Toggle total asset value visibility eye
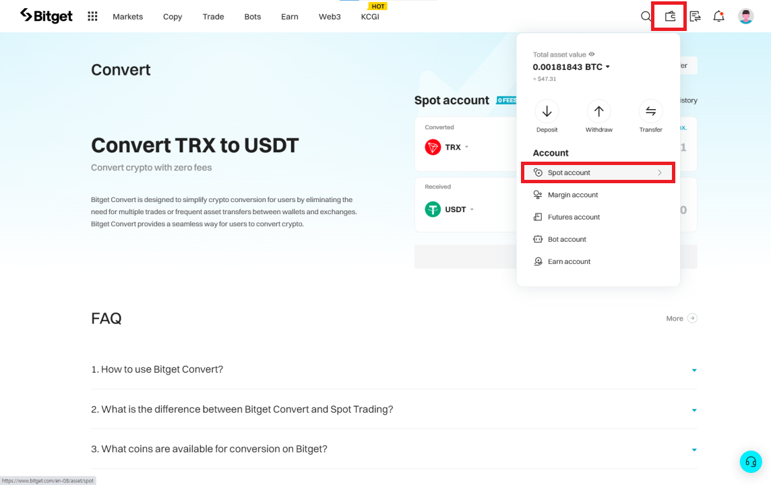 [592, 54]
